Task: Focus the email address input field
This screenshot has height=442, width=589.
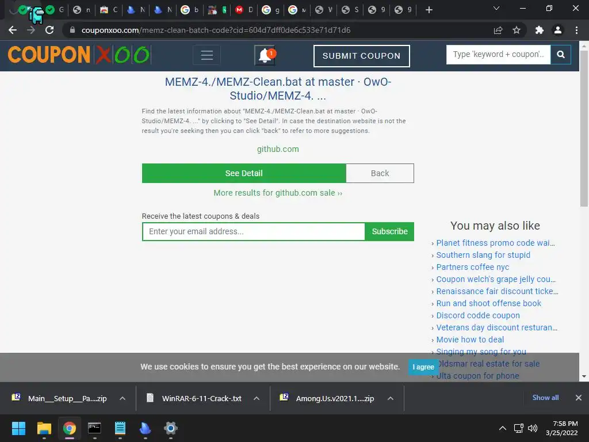Action: 254,231
